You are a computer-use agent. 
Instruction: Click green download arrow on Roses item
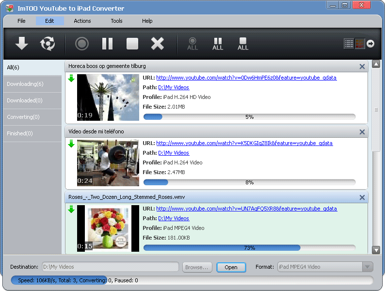(71, 209)
